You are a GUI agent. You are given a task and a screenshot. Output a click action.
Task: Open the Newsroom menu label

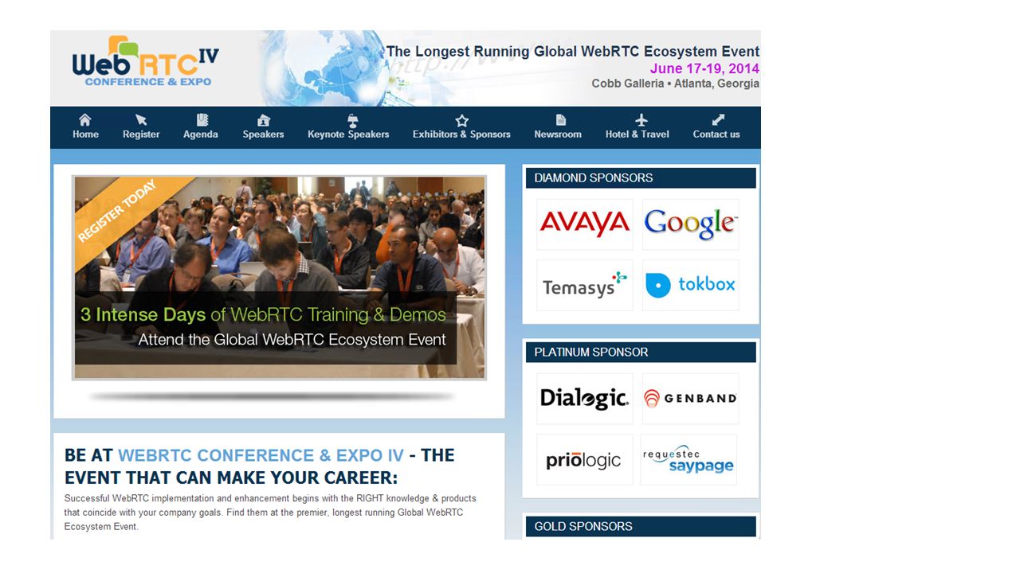coord(558,134)
